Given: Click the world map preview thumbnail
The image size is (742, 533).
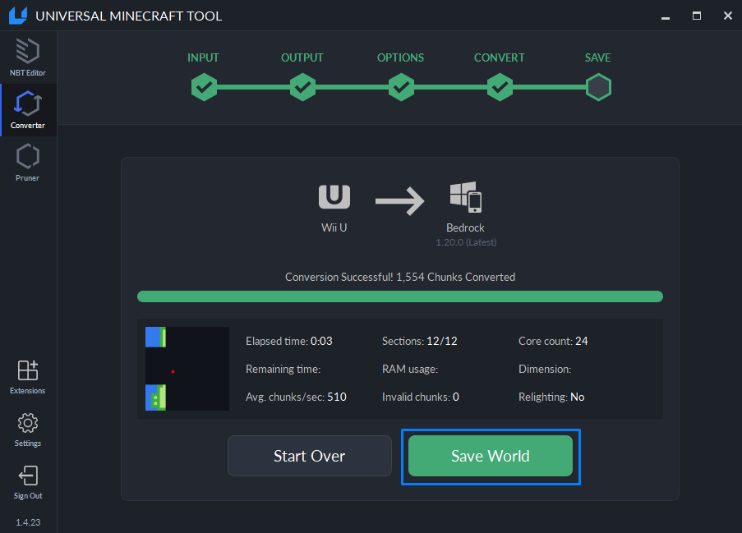Looking at the screenshot, I should [187, 369].
